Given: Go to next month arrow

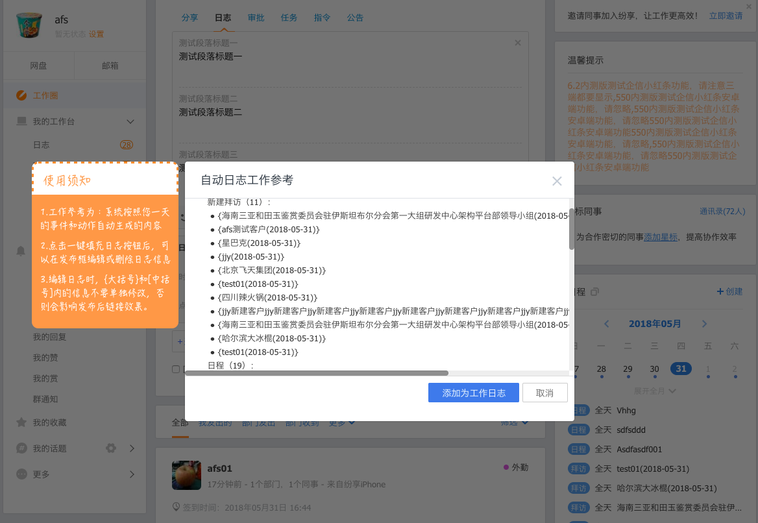Looking at the screenshot, I should tap(704, 324).
